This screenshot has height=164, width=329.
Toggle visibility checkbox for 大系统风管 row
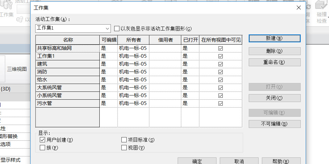[220, 88]
